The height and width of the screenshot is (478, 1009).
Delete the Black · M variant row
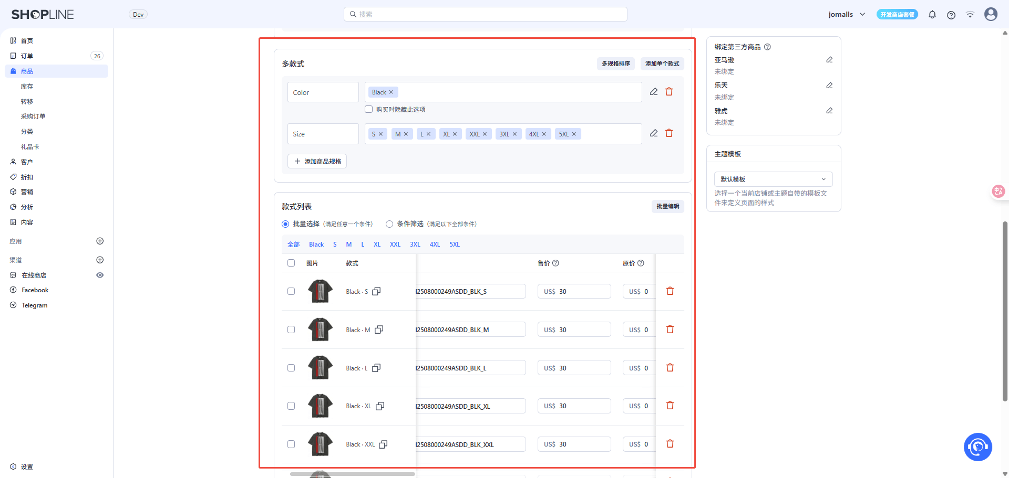(670, 330)
